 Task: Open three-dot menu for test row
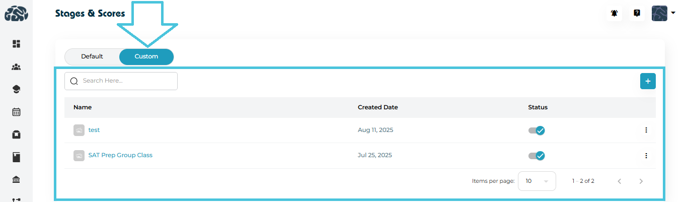tap(646, 130)
